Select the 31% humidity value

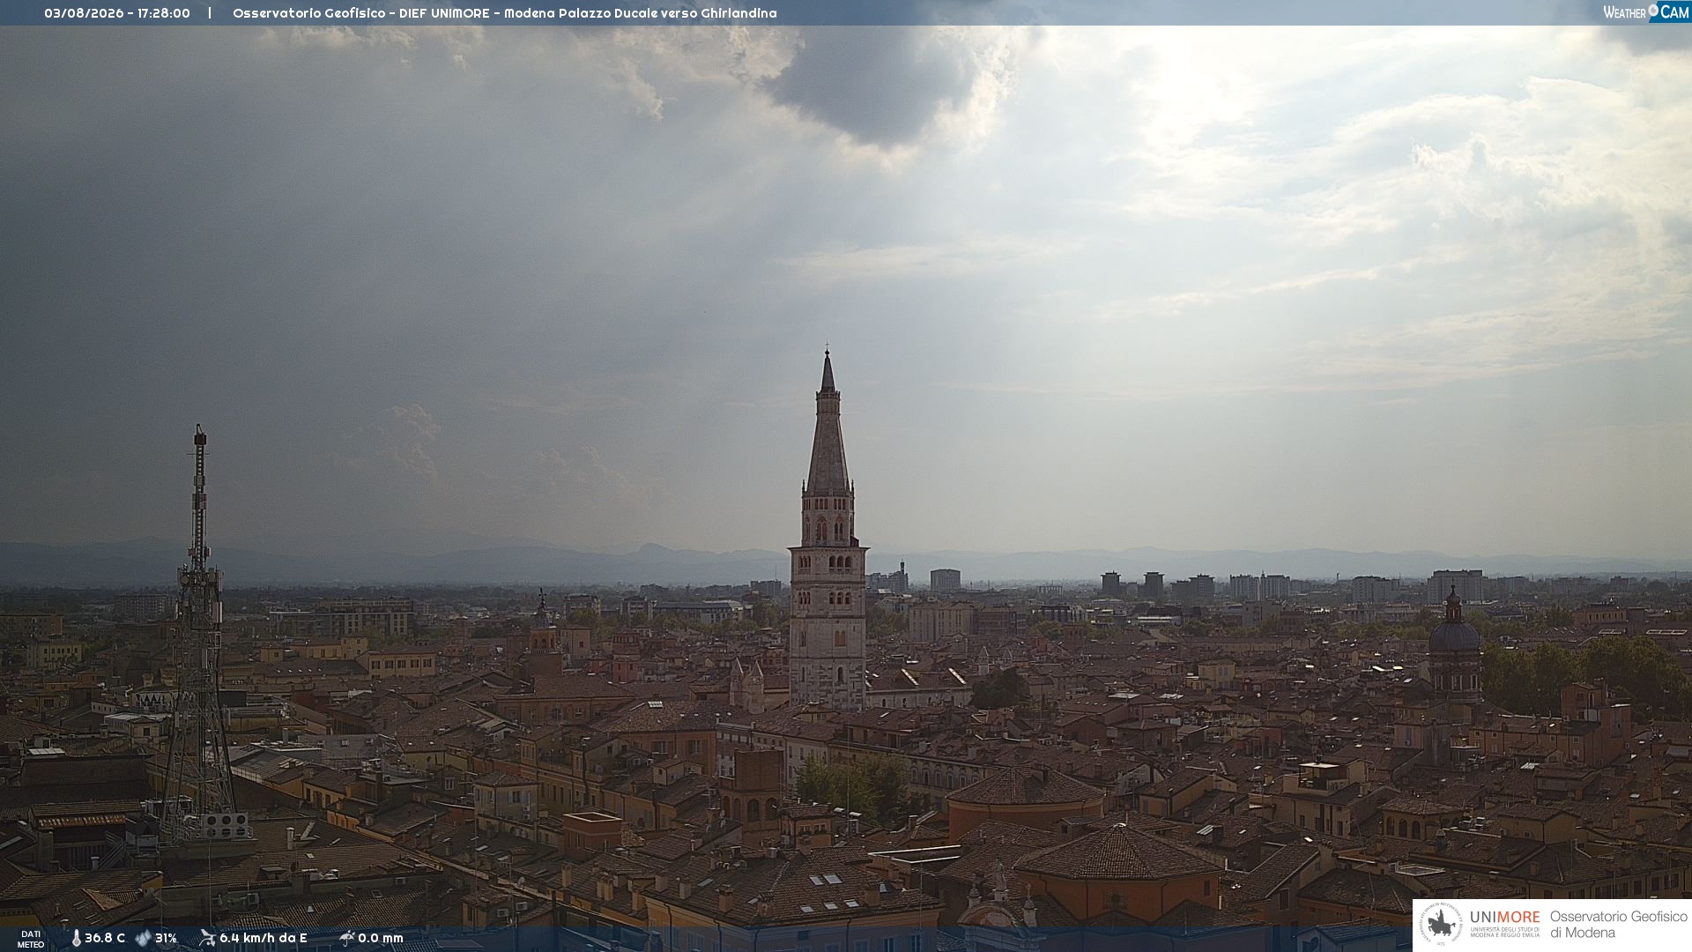[x=166, y=938]
